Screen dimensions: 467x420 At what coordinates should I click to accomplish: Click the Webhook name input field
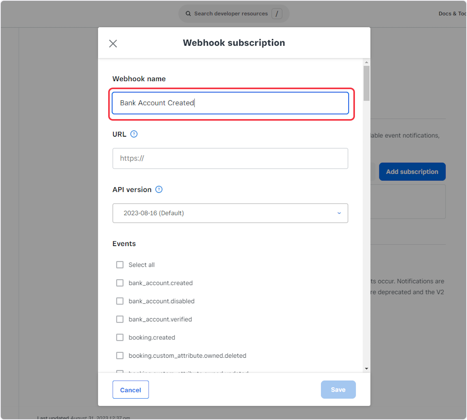[230, 103]
